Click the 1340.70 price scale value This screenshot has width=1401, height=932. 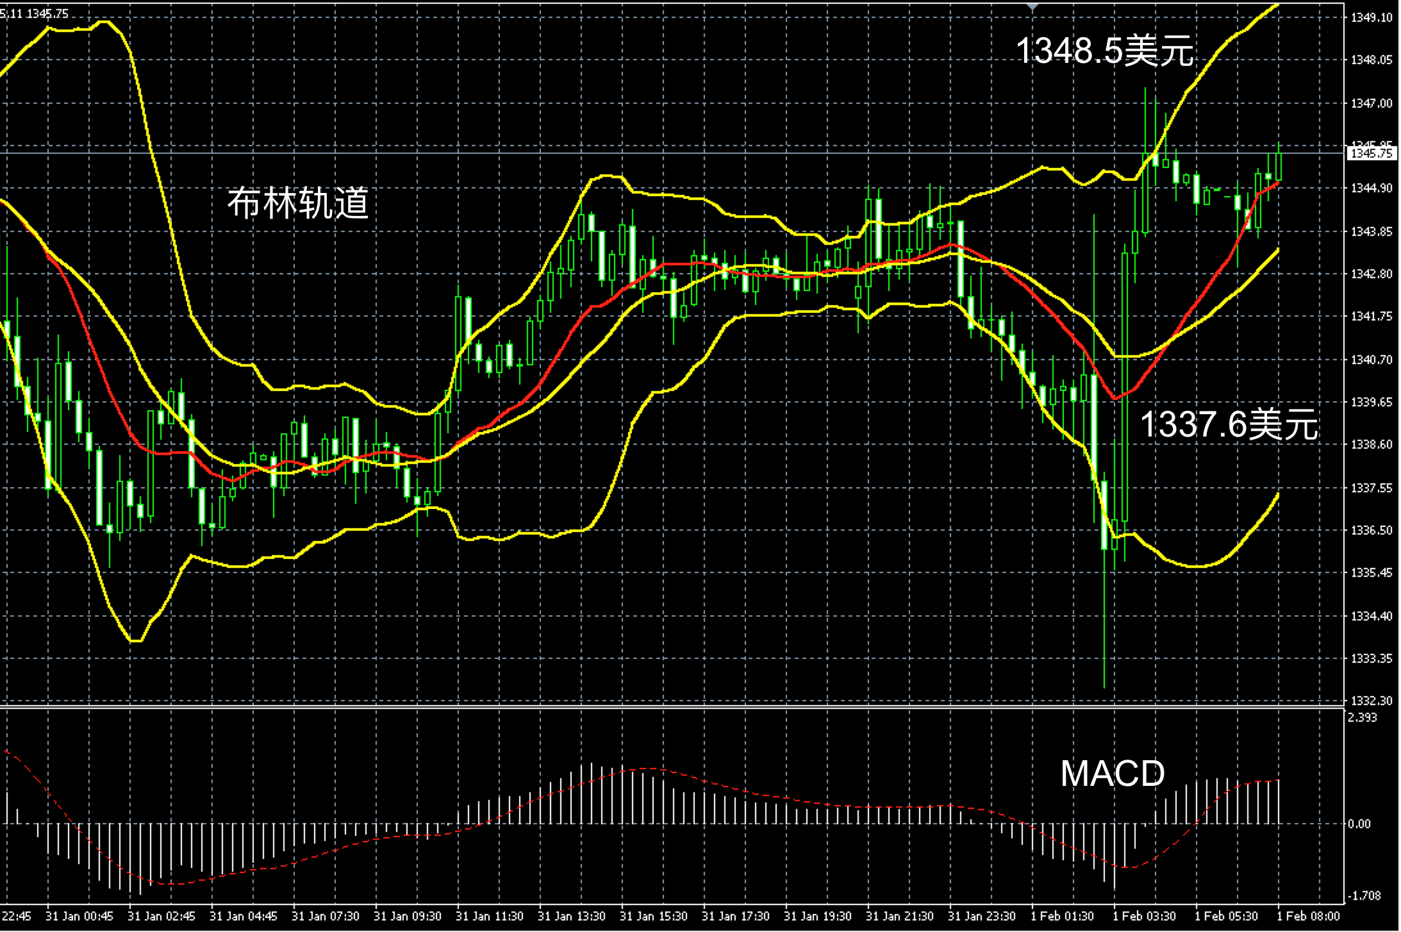click(x=1371, y=360)
